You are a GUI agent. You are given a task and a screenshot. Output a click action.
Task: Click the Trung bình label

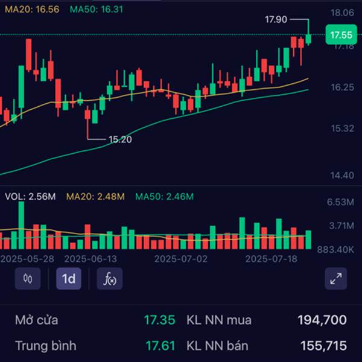pyautogui.click(x=46, y=346)
